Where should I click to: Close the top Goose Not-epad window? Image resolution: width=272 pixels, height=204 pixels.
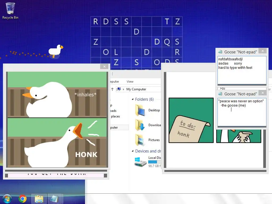tap(263, 51)
